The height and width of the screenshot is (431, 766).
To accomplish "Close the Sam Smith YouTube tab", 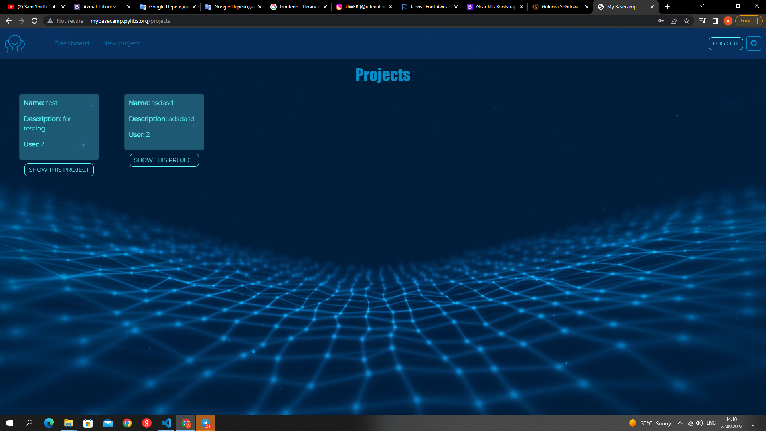I will (63, 7).
